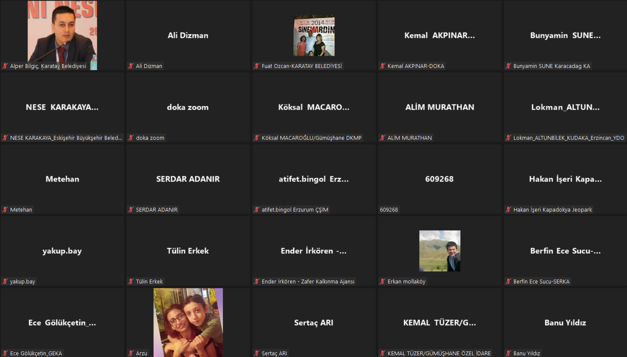The image size is (627, 357).
Task: Select Alper Bilgiç's video photo tile
Action: 62,32
